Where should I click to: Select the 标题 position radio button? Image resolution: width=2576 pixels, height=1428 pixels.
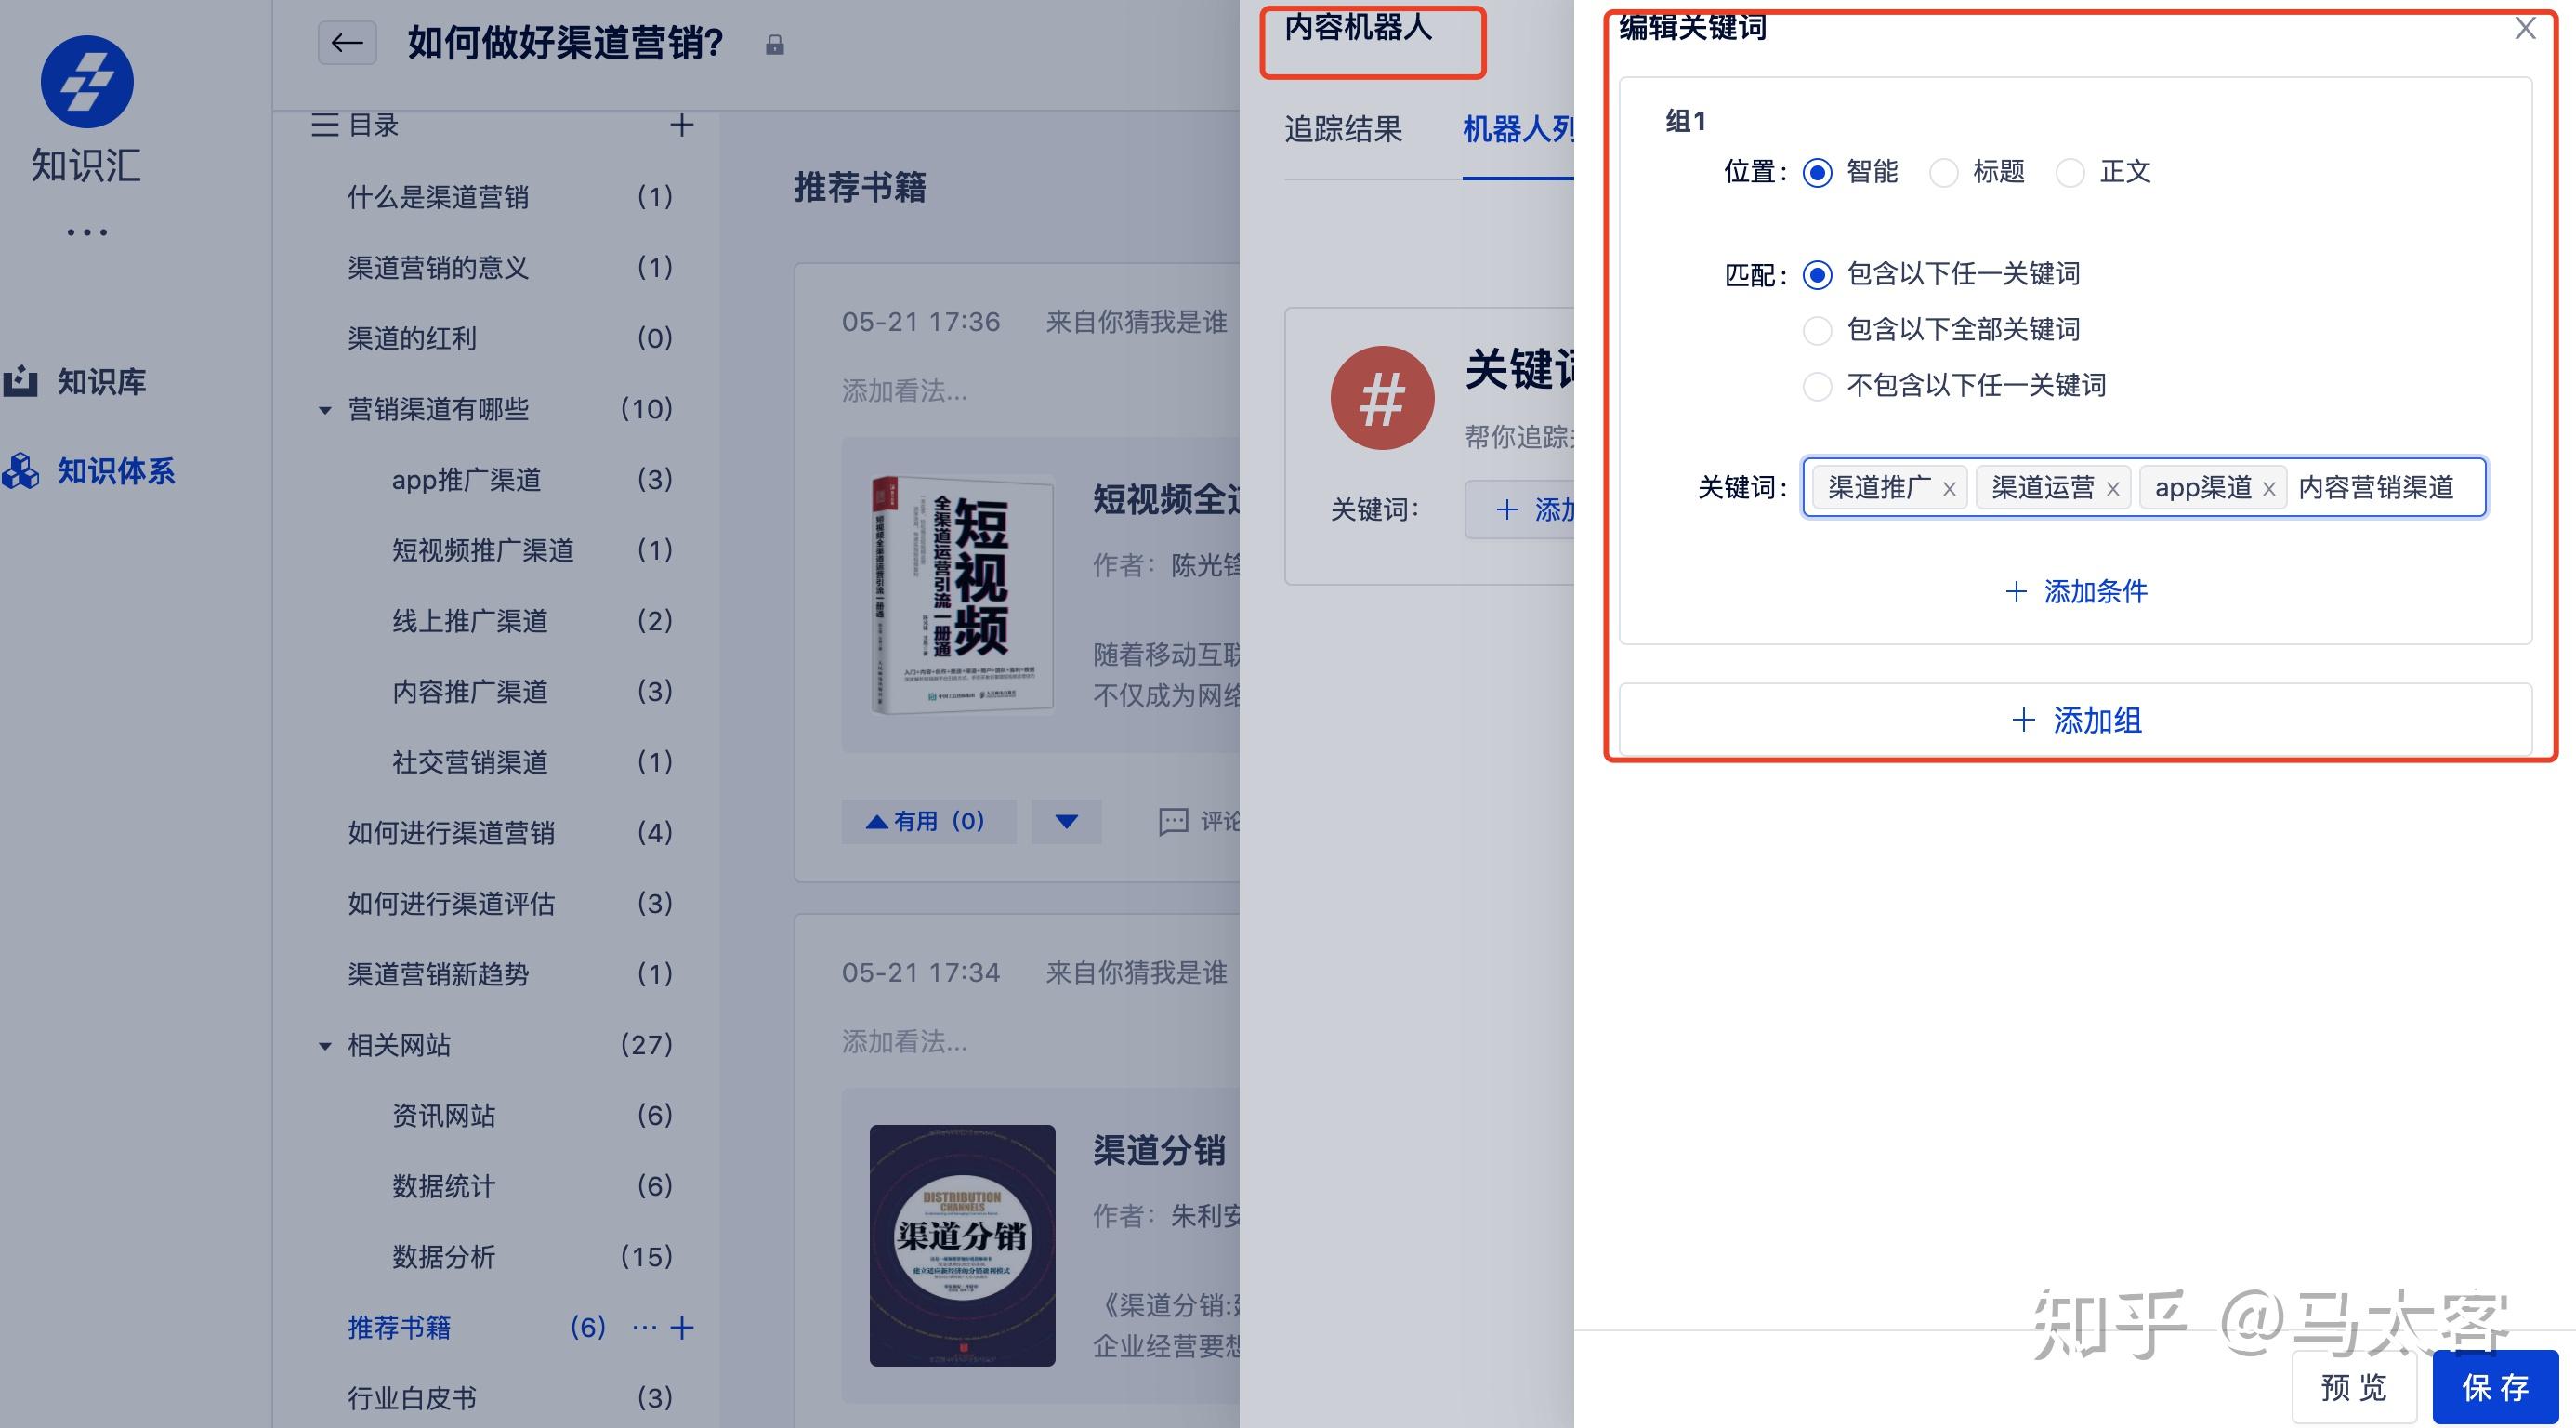click(x=1943, y=173)
